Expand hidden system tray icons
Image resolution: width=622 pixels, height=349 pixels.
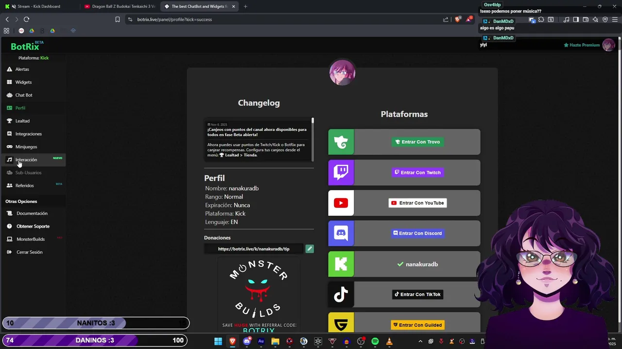pos(421,341)
